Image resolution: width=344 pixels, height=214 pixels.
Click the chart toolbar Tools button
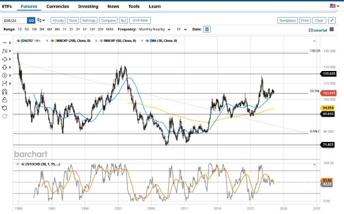click(x=73, y=20)
